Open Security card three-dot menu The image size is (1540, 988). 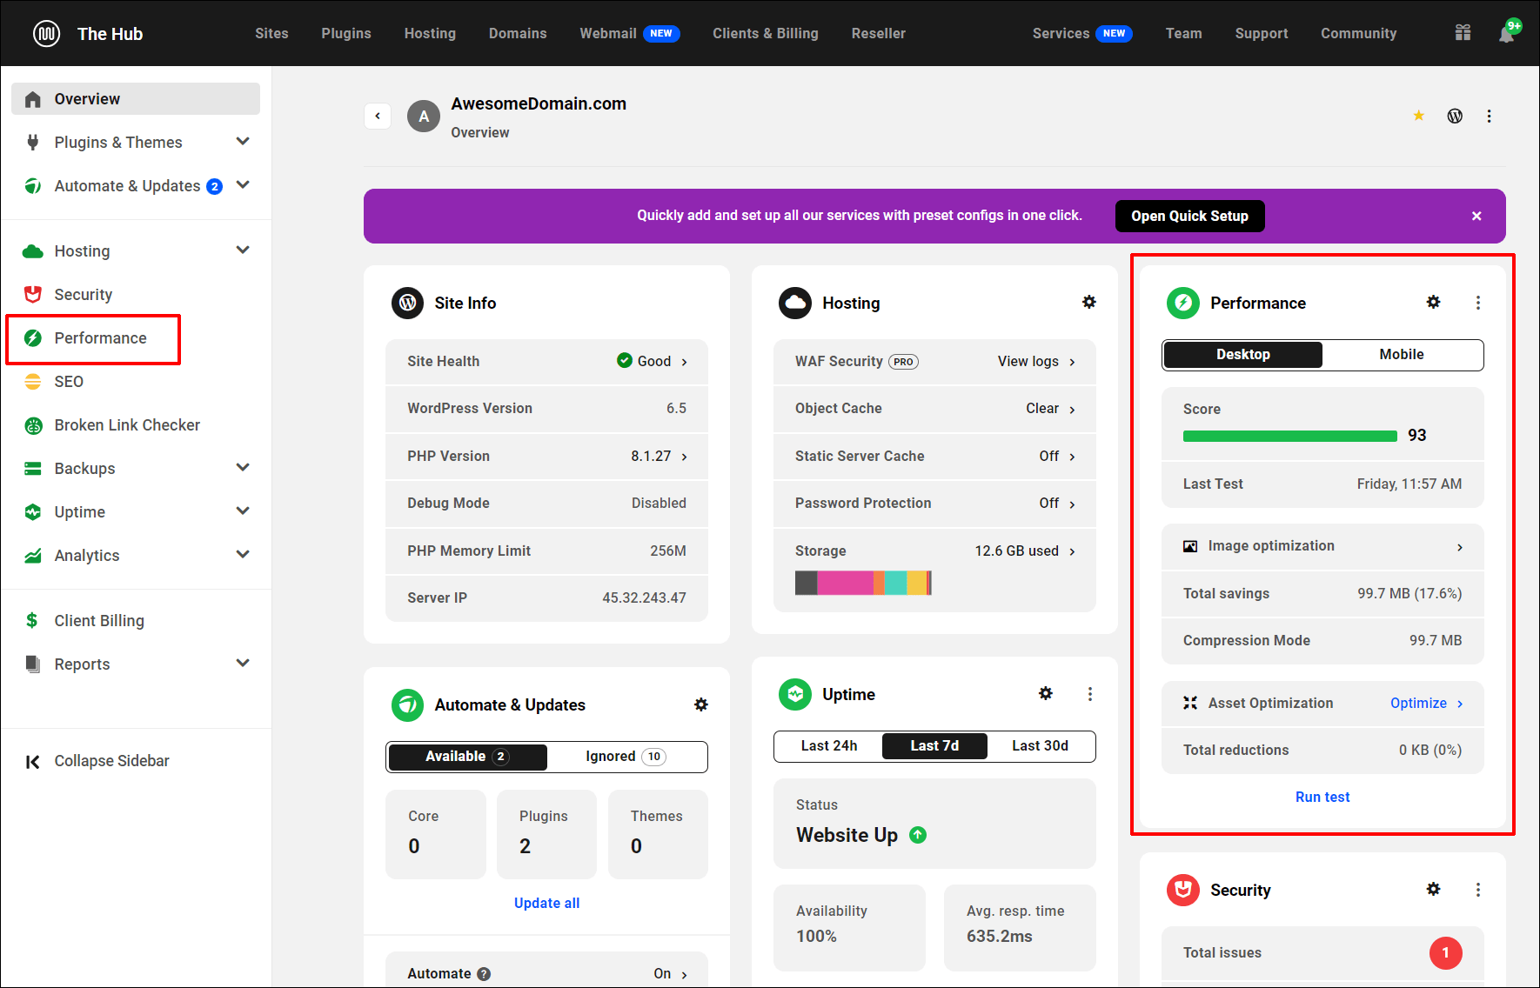point(1477,890)
